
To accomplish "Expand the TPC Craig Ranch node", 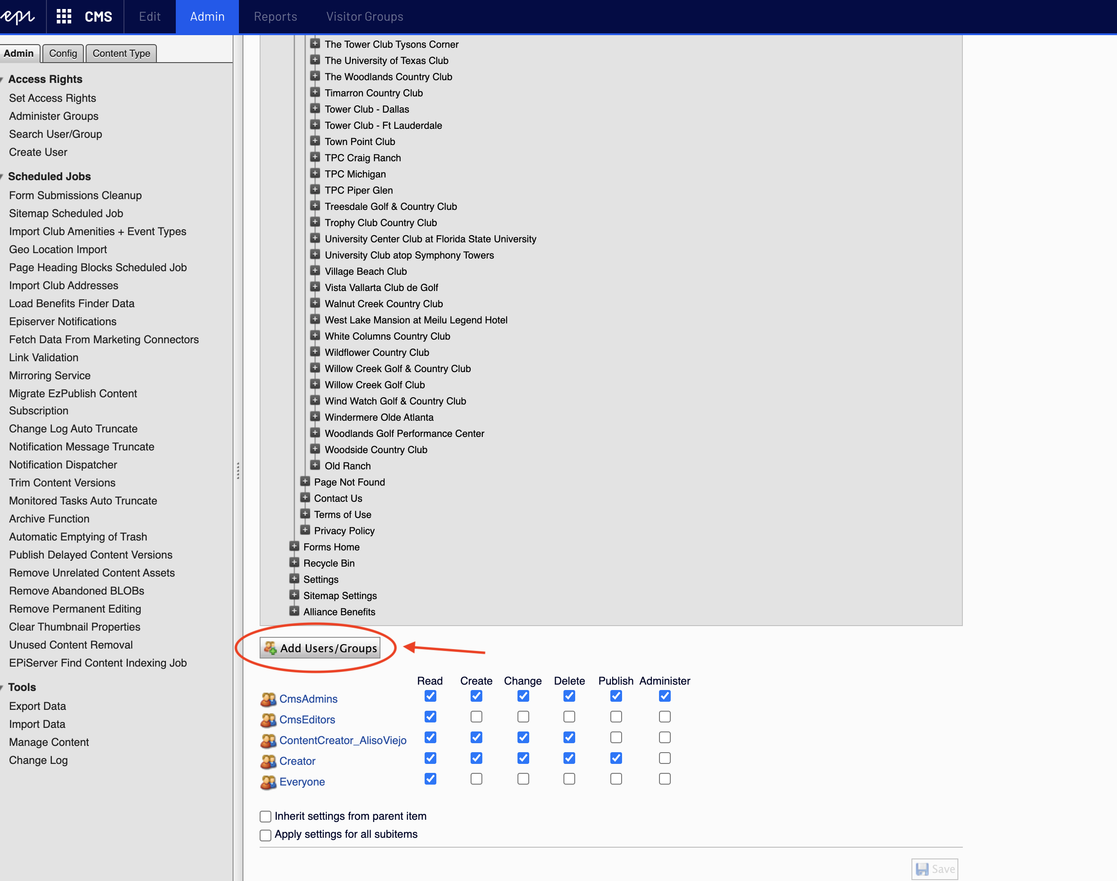I will (315, 157).
